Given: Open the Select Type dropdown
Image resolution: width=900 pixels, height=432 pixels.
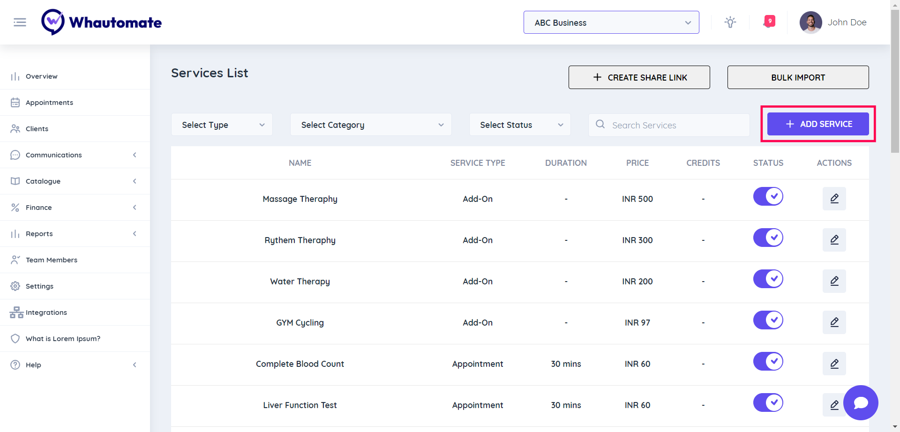Looking at the screenshot, I should coord(222,125).
